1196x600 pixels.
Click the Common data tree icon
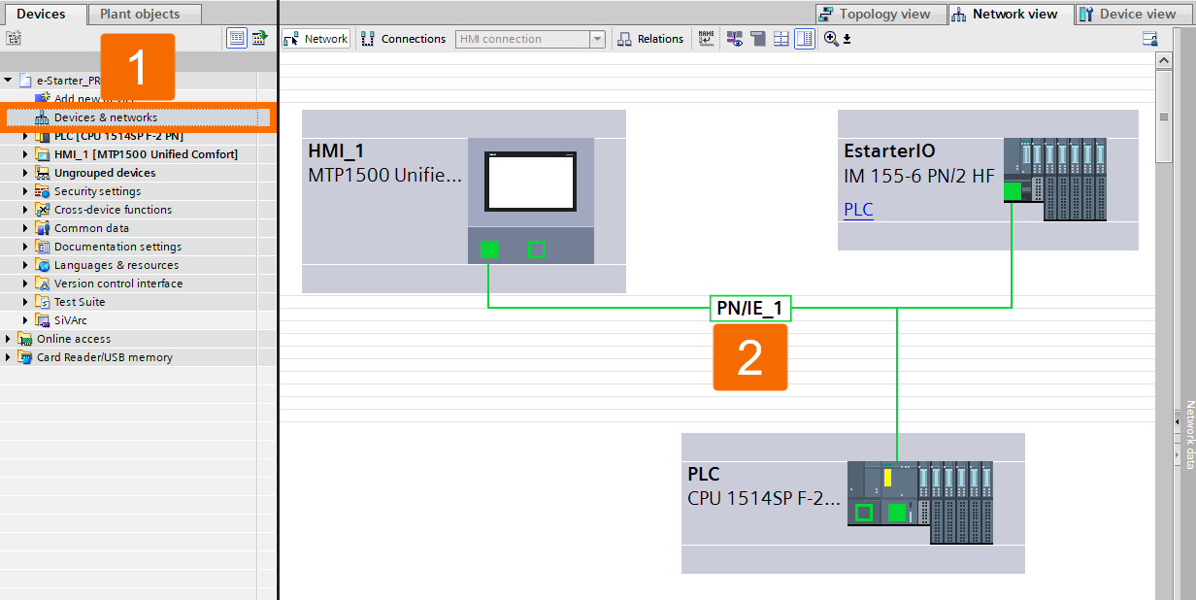coord(42,228)
